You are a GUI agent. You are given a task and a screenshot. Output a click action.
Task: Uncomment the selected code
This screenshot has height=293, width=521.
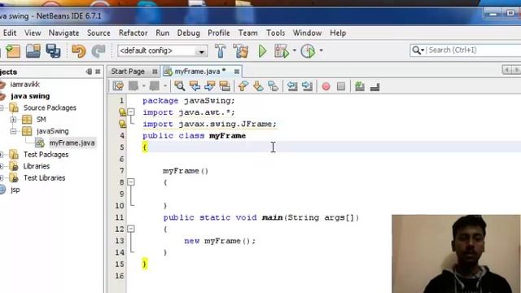click(374, 87)
